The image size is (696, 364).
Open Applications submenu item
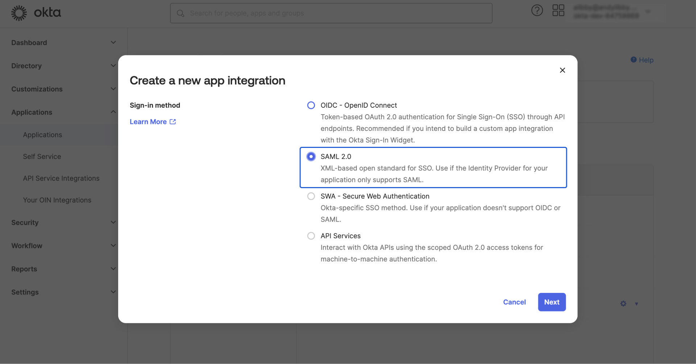(42, 135)
